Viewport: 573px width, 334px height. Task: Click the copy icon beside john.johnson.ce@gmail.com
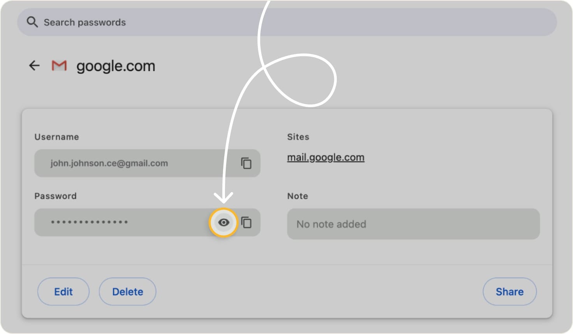pyautogui.click(x=246, y=163)
